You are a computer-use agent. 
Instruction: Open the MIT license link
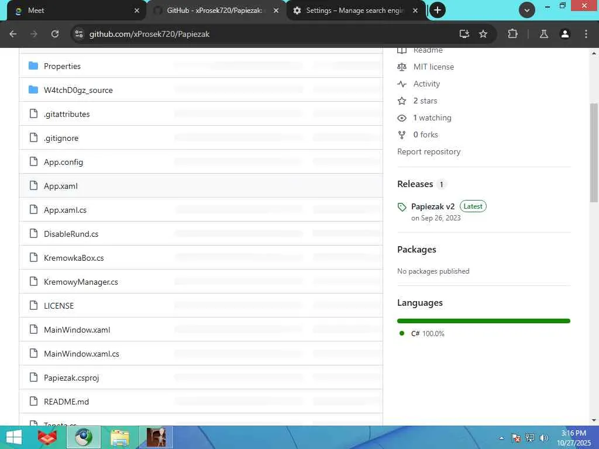(433, 67)
